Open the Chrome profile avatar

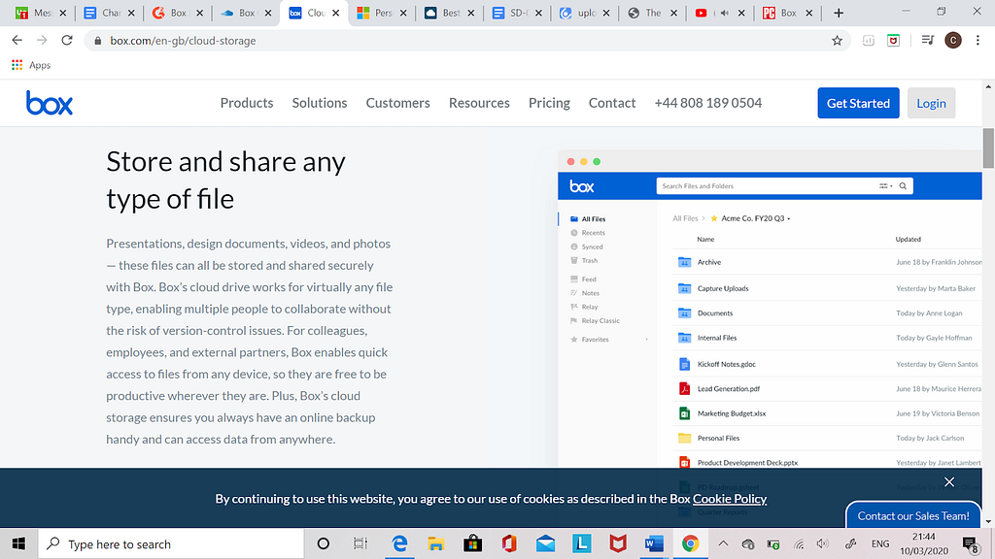952,41
